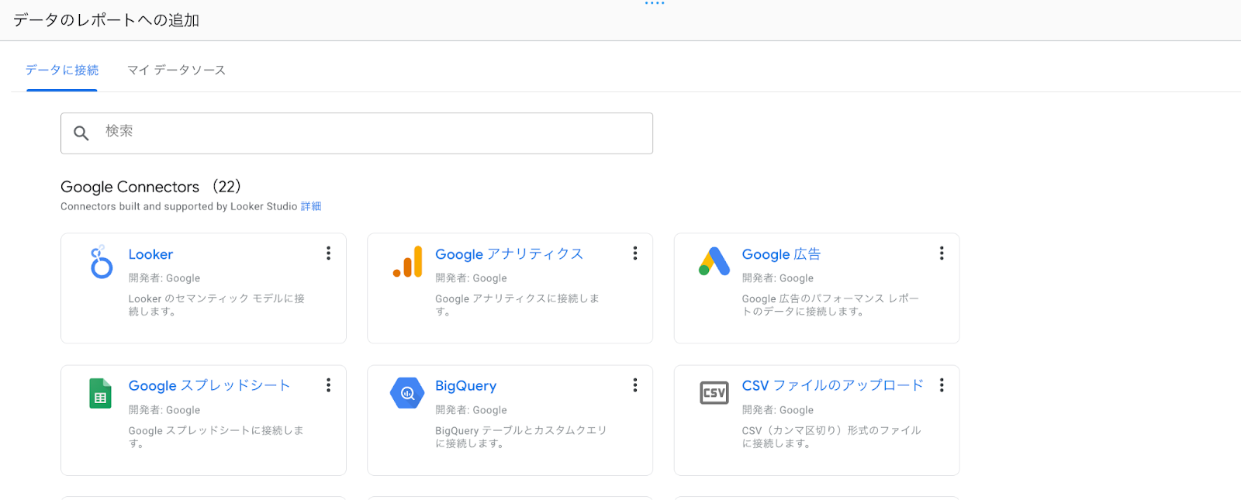Show the BigQuery card overflow menu
The height and width of the screenshot is (500, 1241).
pos(634,385)
